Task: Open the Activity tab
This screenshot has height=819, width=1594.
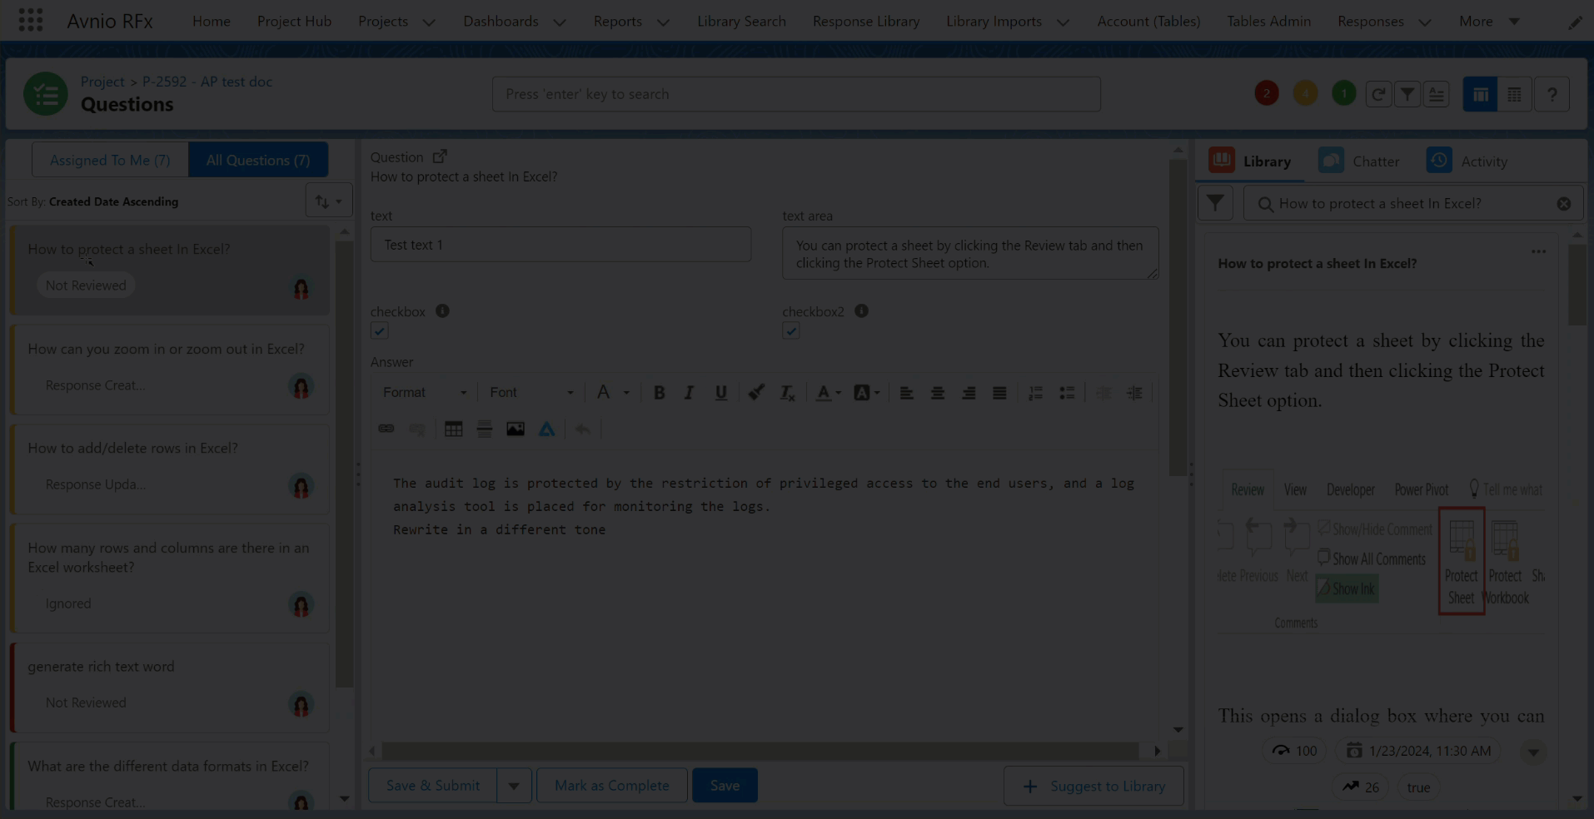Action: 1467,161
